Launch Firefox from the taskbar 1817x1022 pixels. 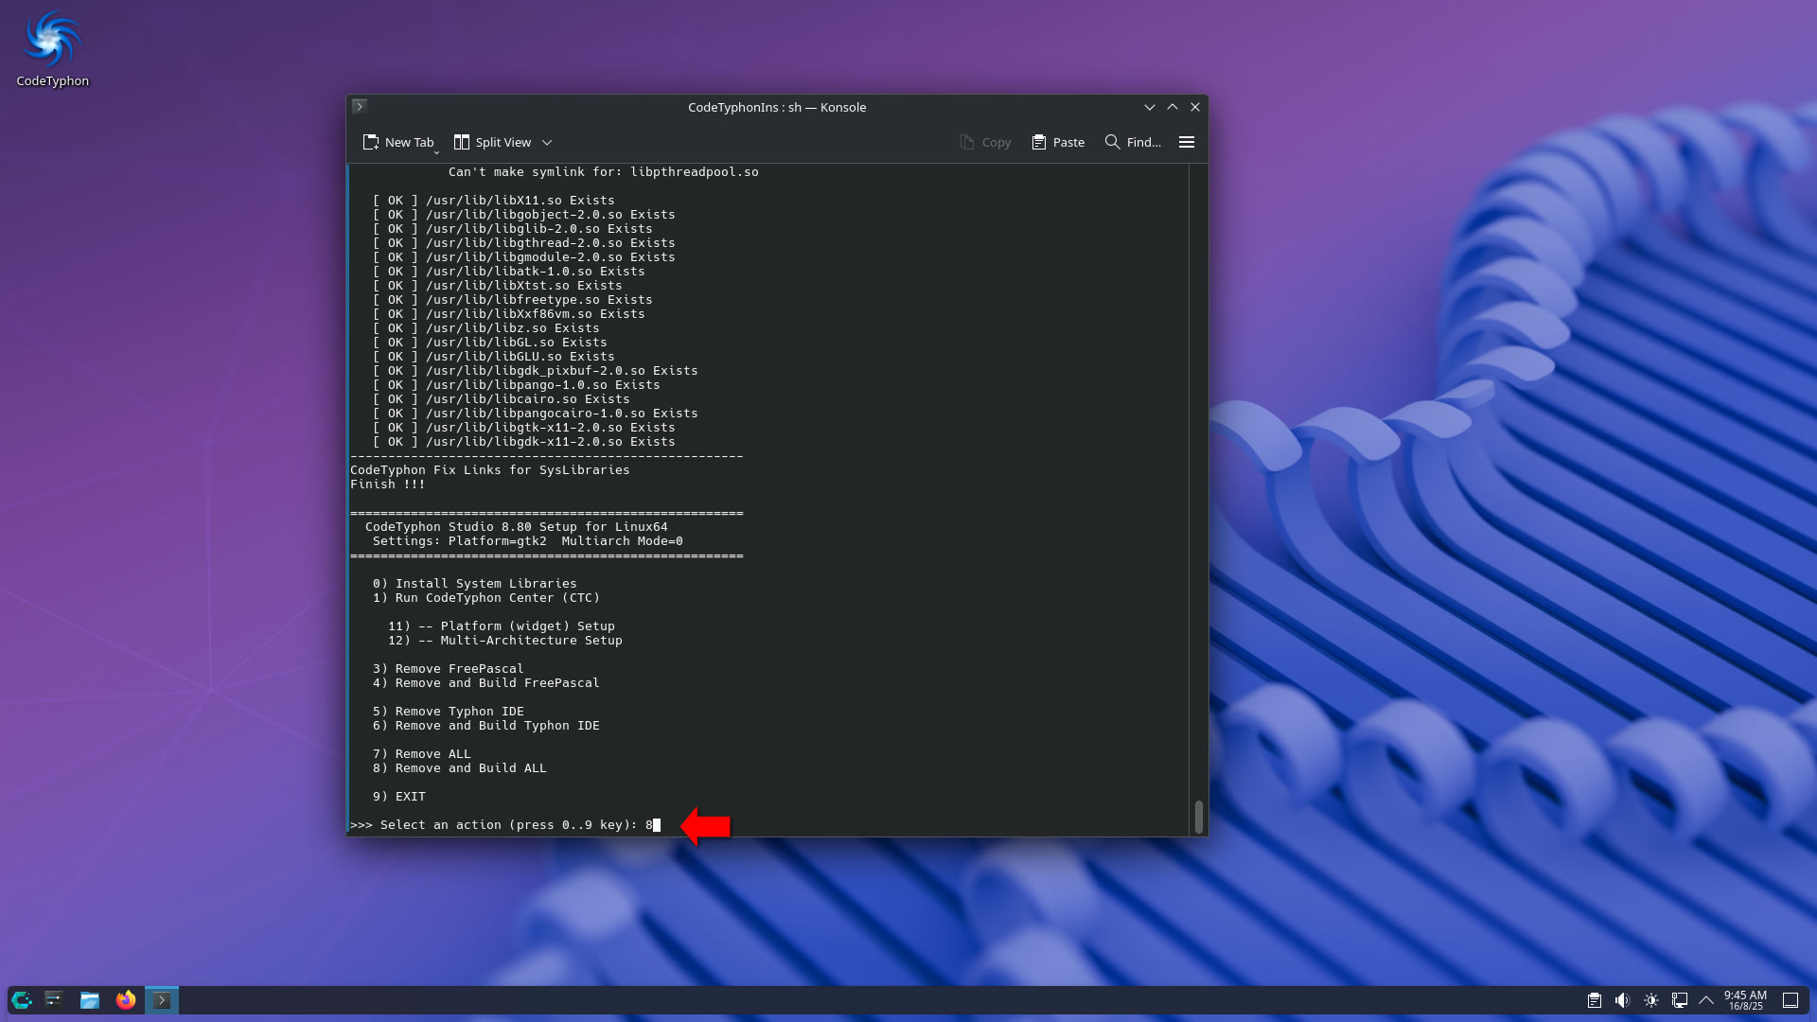click(x=126, y=1000)
